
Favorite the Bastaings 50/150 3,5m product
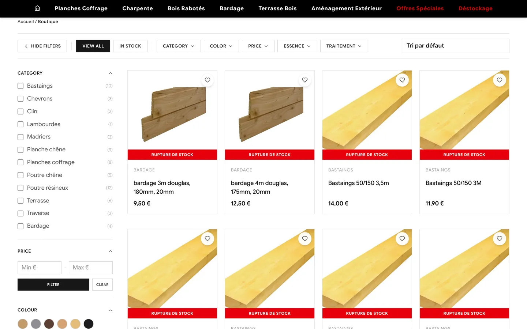tap(402, 80)
